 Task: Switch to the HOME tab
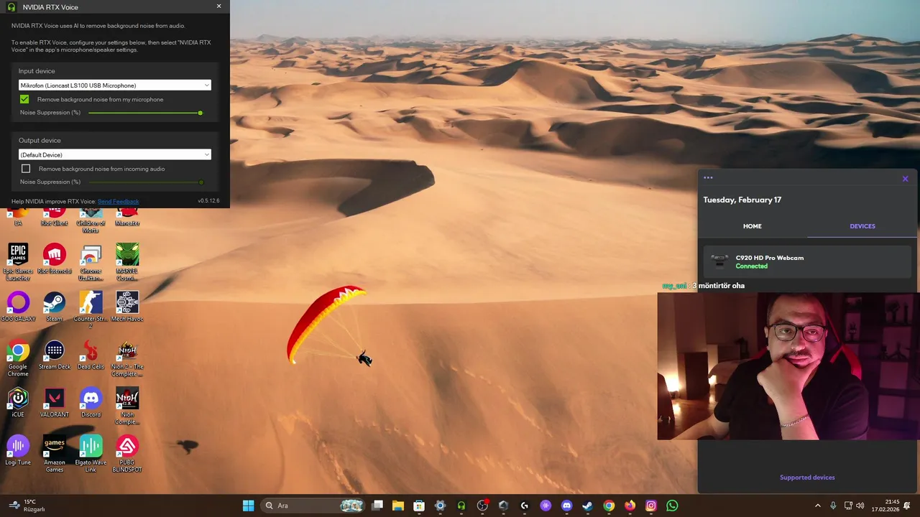pyautogui.click(x=753, y=226)
